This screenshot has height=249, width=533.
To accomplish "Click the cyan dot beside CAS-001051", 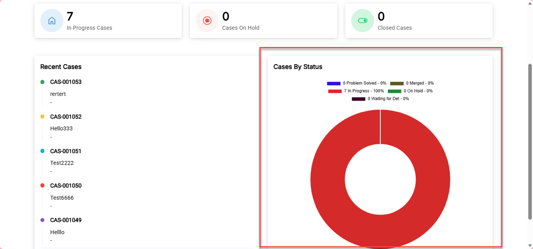I will coord(42,151).
